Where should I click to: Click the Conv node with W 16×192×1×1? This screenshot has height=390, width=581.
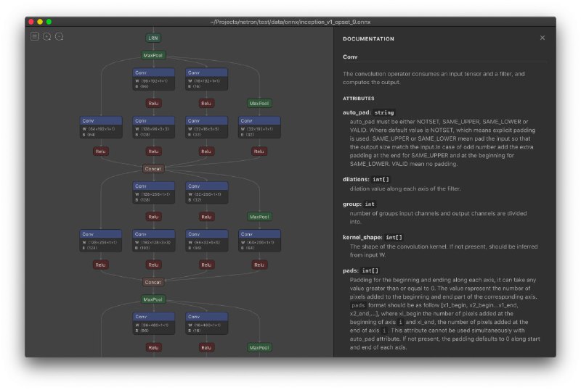[206, 79]
